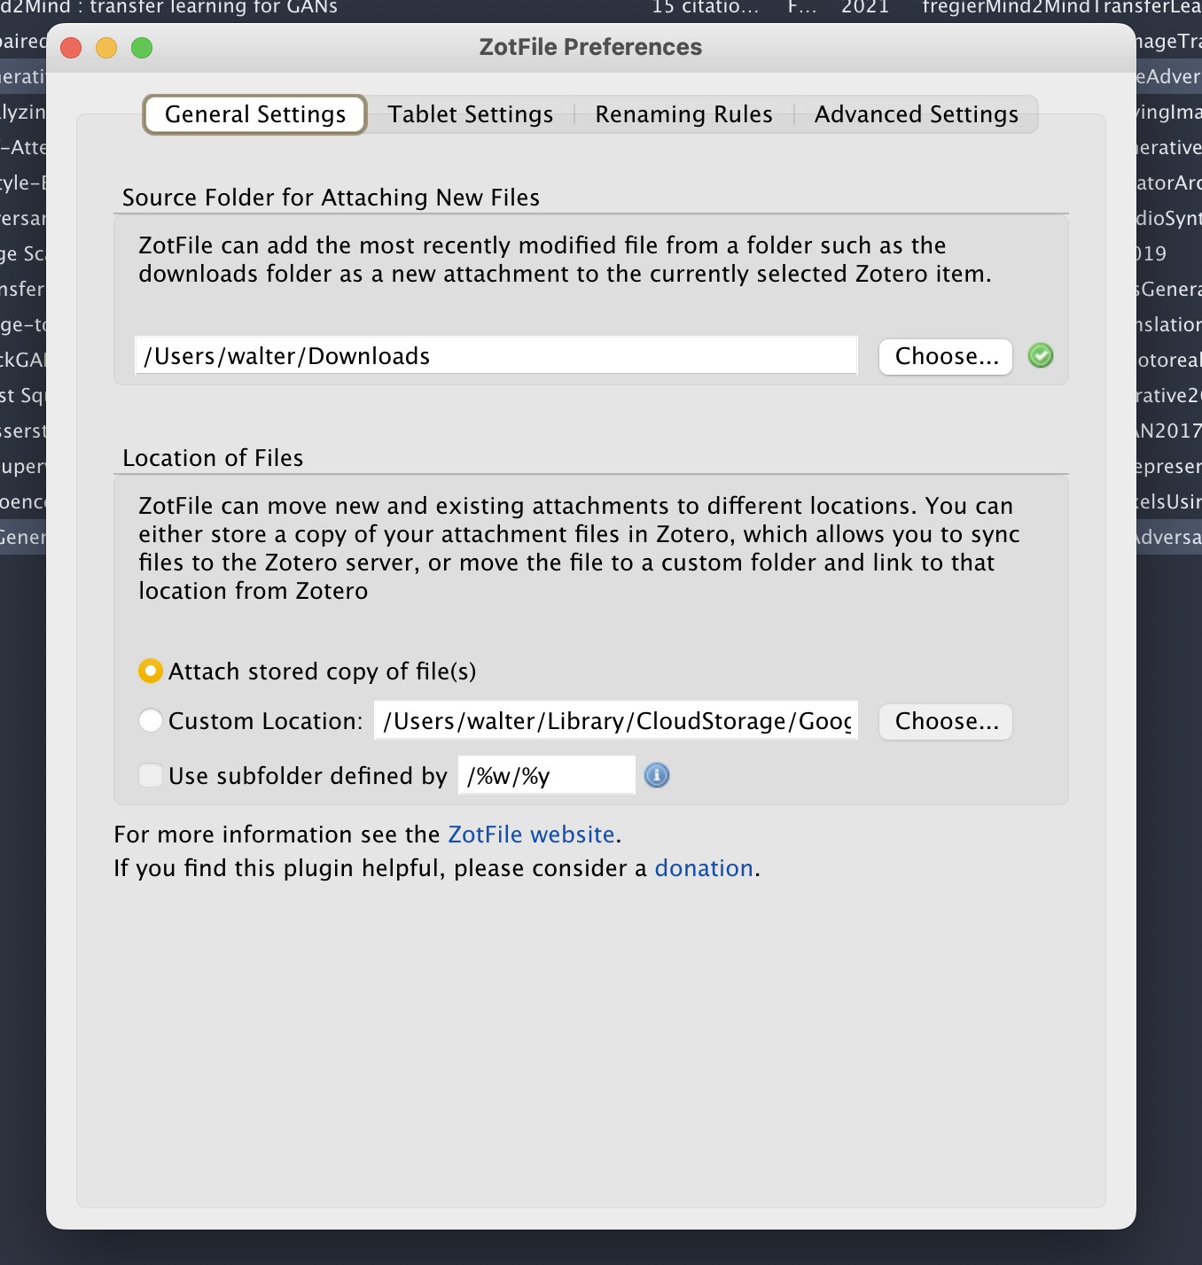Click the blue info icon next to subfolder field
Viewport: 1202px width, 1265px height.
(x=657, y=775)
